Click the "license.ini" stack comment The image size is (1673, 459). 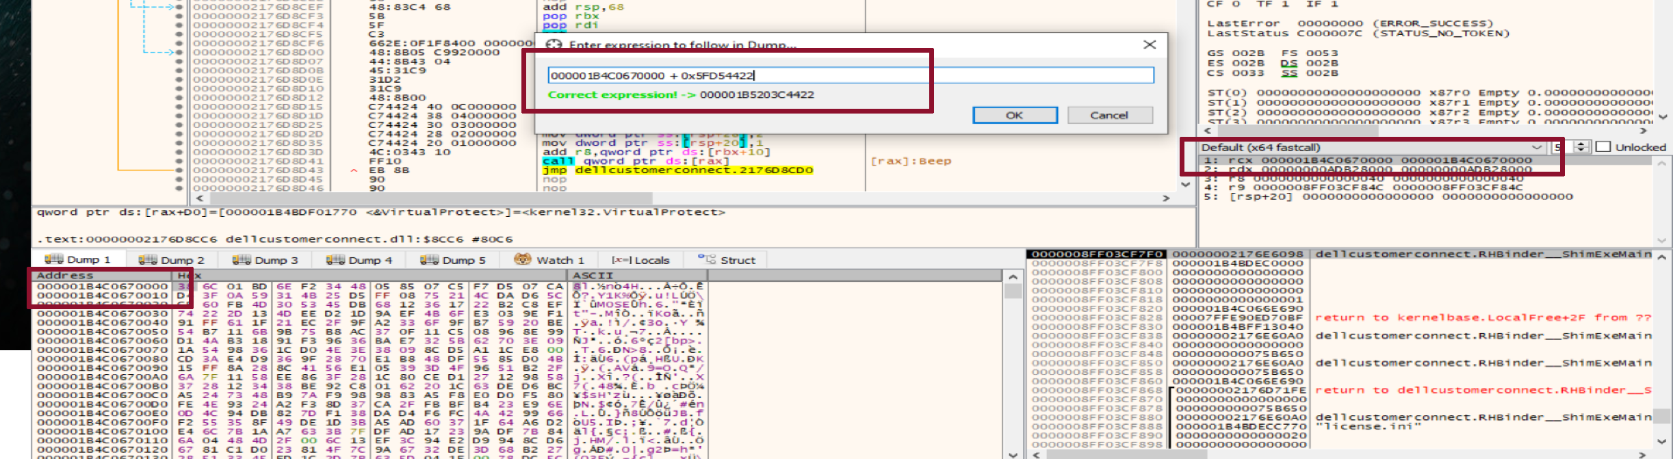coord(1368,426)
